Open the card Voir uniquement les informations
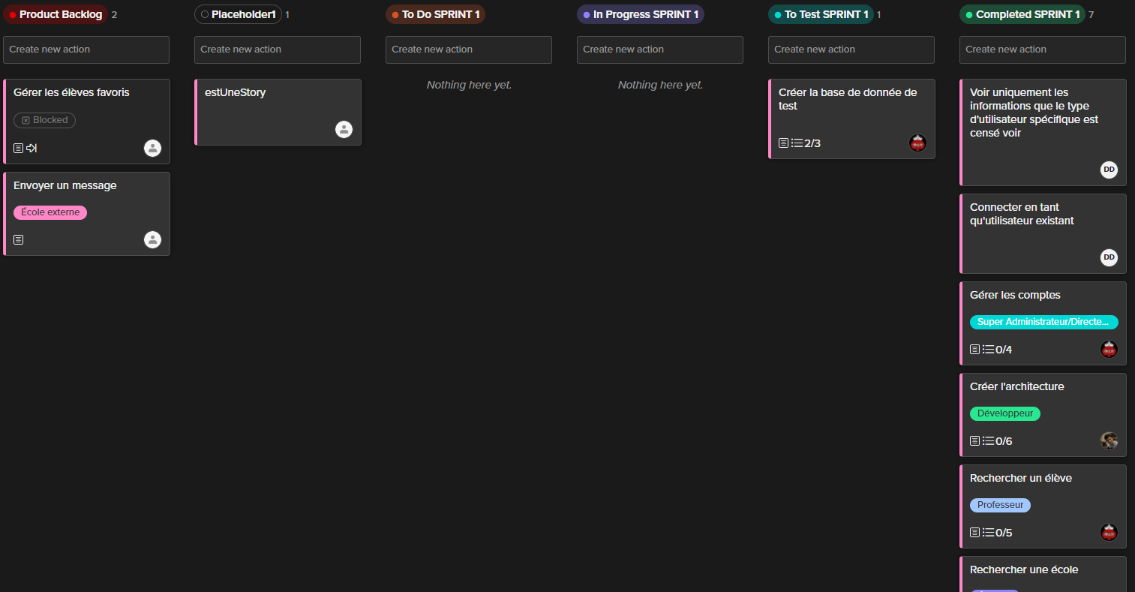Image resolution: width=1135 pixels, height=592 pixels. click(1043, 133)
